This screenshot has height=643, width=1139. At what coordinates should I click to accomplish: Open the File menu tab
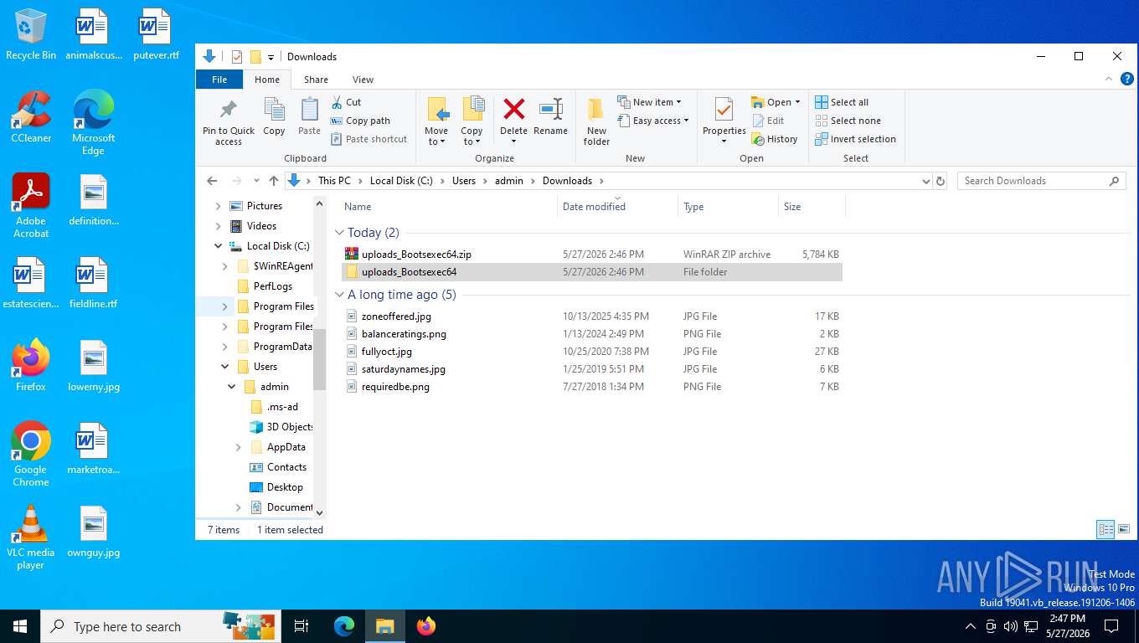pyautogui.click(x=219, y=80)
